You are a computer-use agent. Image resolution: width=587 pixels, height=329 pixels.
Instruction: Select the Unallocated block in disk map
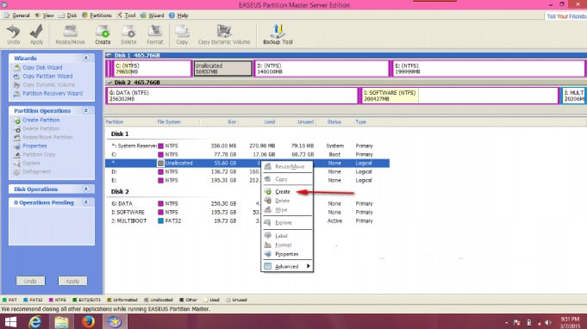pyautogui.click(x=222, y=69)
